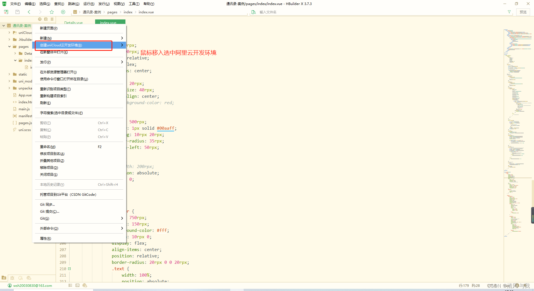Switch to the Details.vue editor tab
The image size is (534, 291).
73,22
